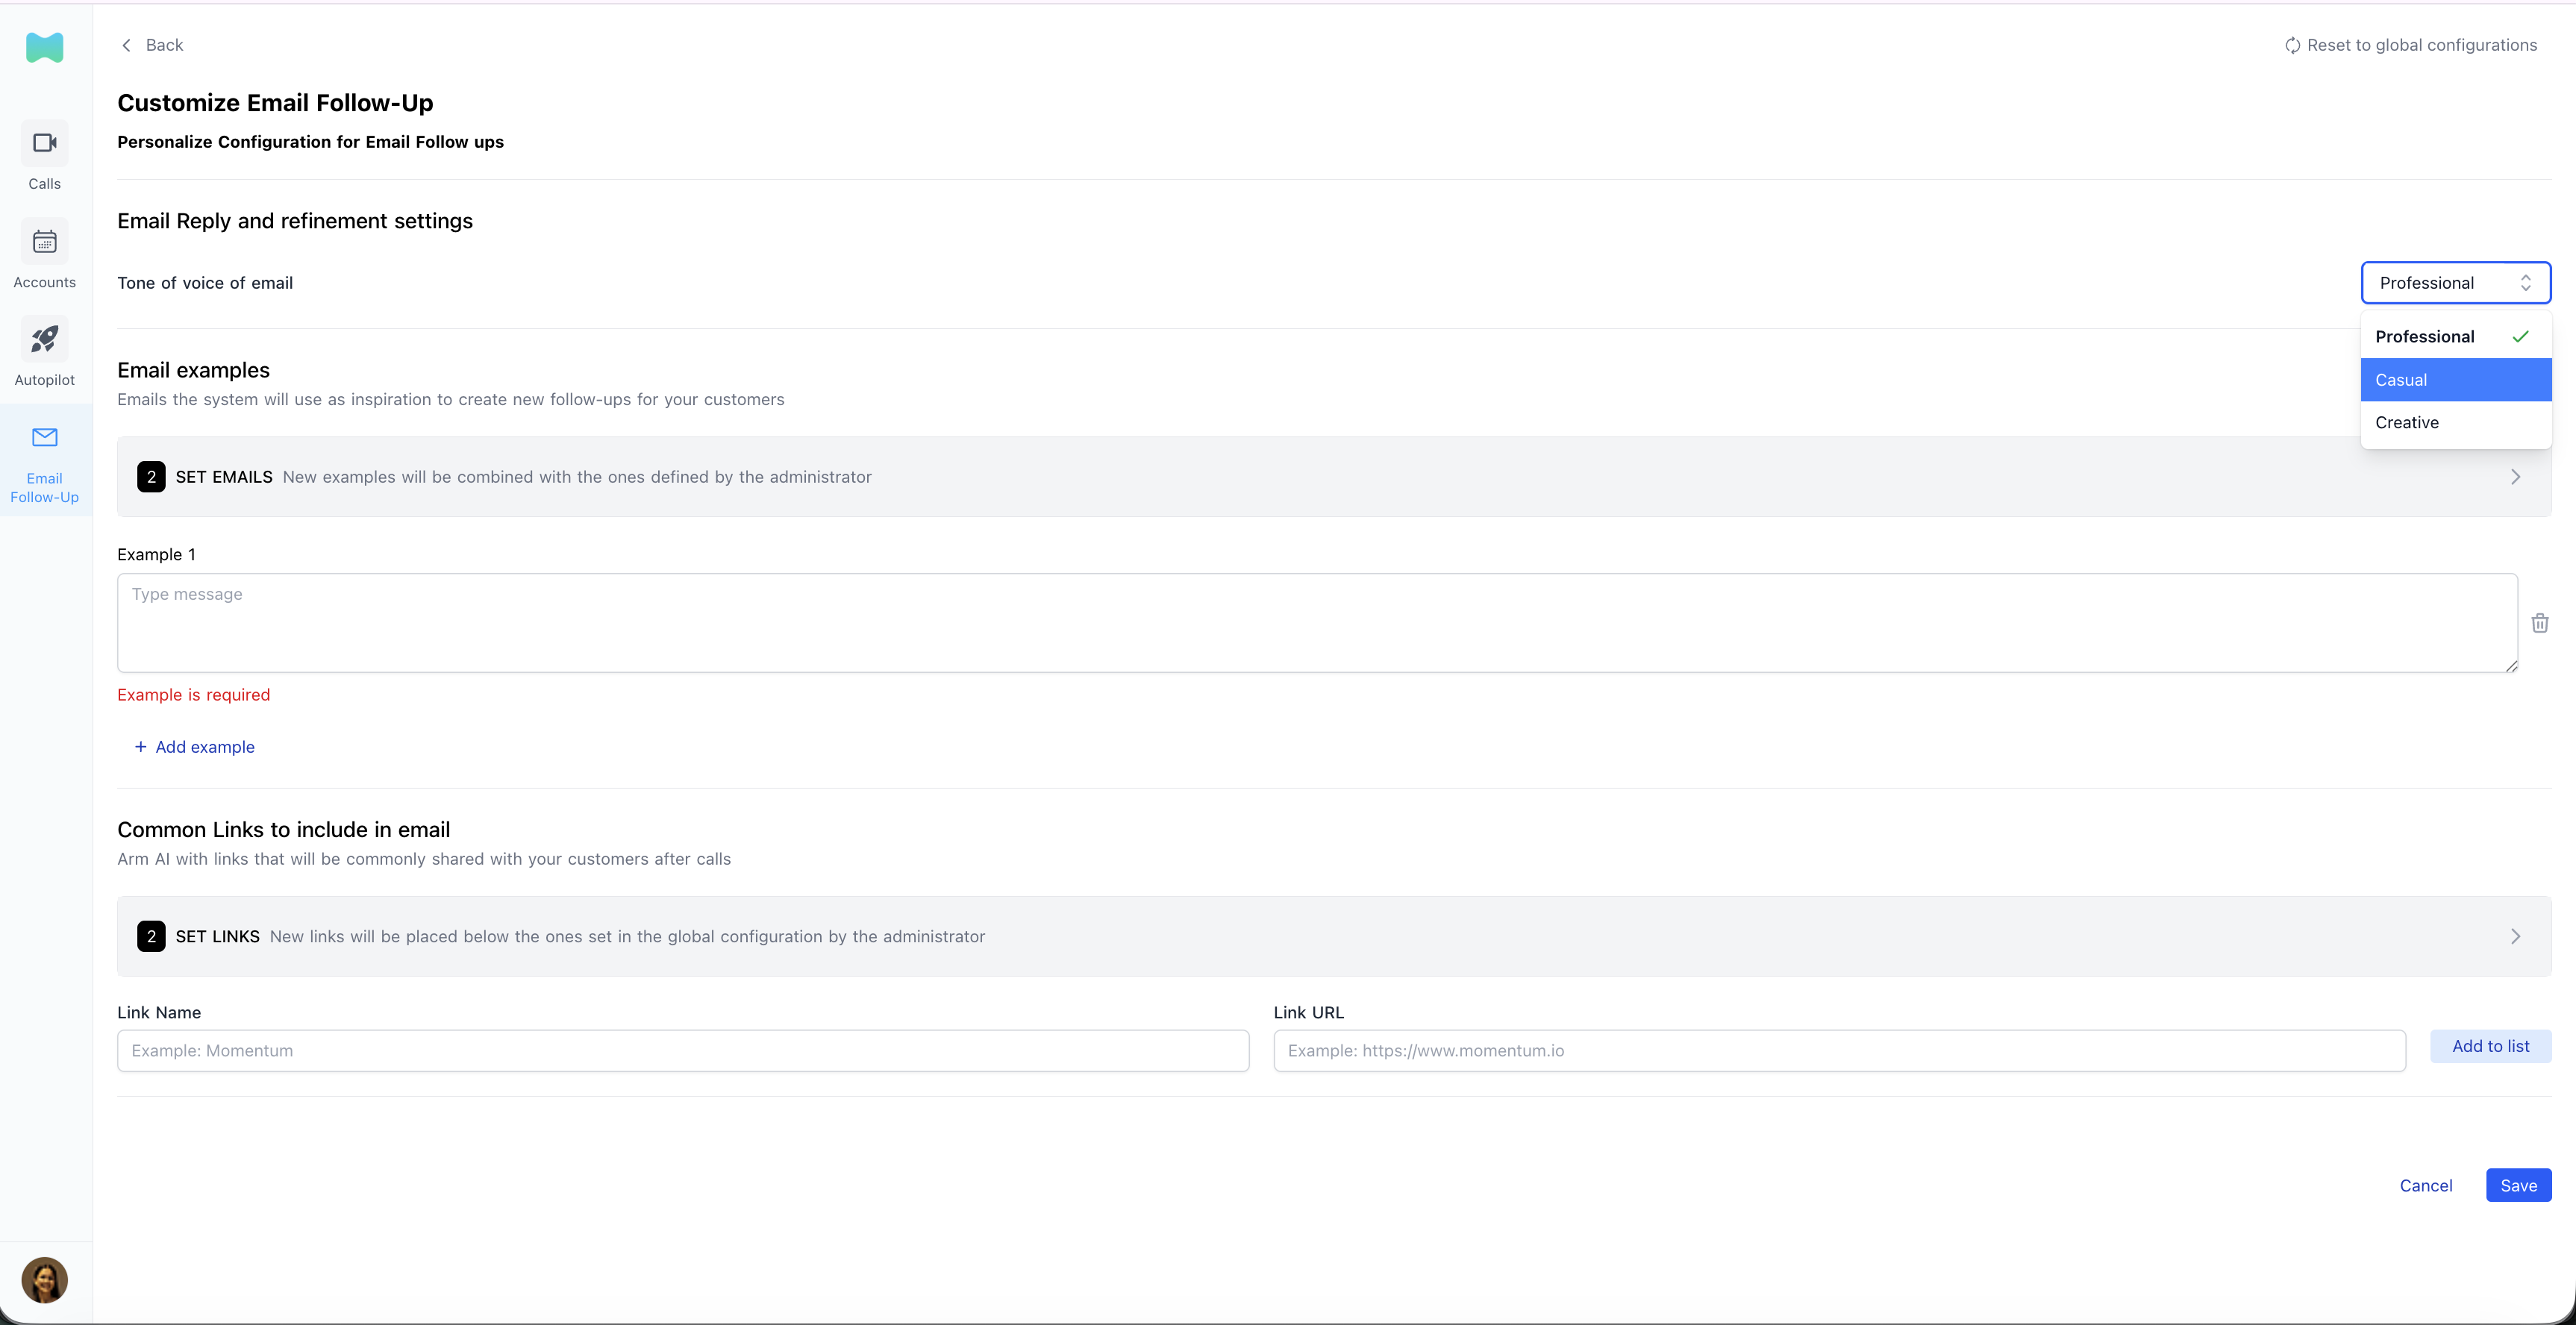
Task: Choose Casual tone from dropdown list
Action: [x=2455, y=380]
